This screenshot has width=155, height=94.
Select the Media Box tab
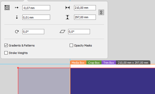pyautogui.click(x=78, y=63)
